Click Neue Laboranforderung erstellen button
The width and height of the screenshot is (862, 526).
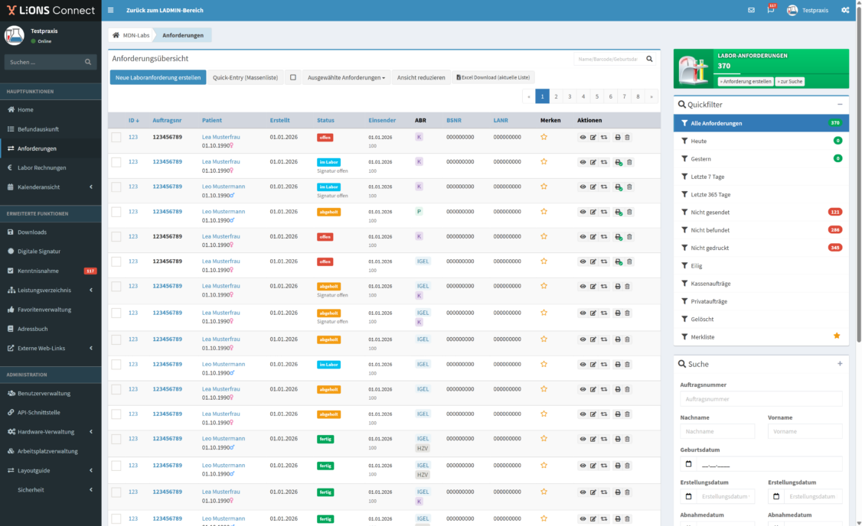coord(158,77)
